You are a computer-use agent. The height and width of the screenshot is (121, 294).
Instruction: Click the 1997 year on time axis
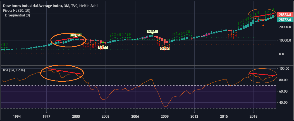click(46, 116)
